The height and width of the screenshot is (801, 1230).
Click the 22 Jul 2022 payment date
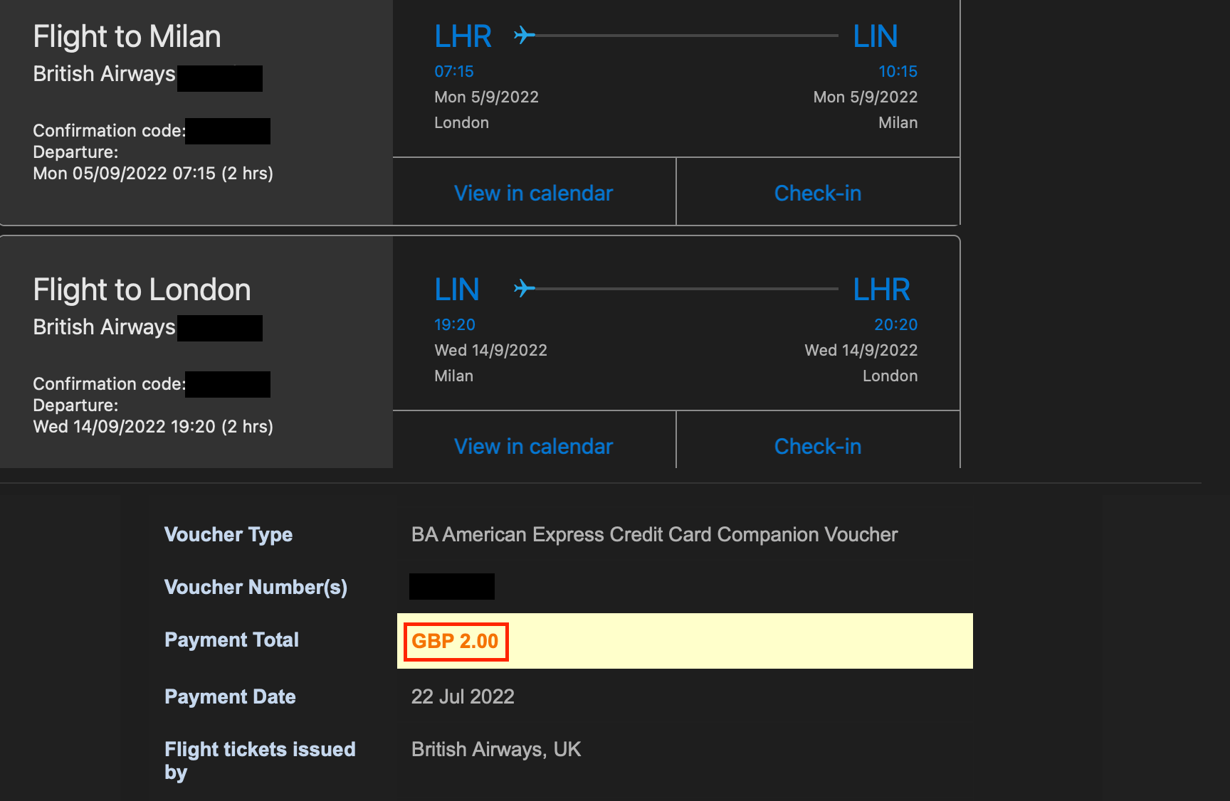(x=463, y=696)
